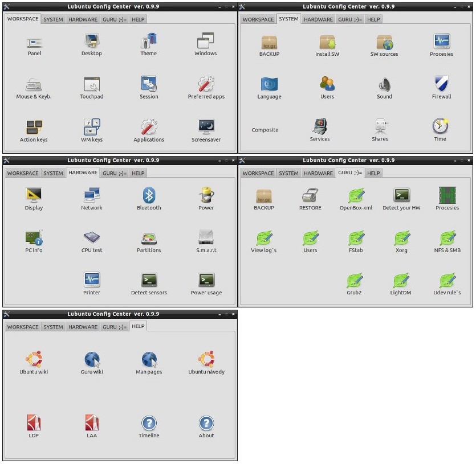
Task: Open NFS & SMB icon
Action: click(448, 238)
